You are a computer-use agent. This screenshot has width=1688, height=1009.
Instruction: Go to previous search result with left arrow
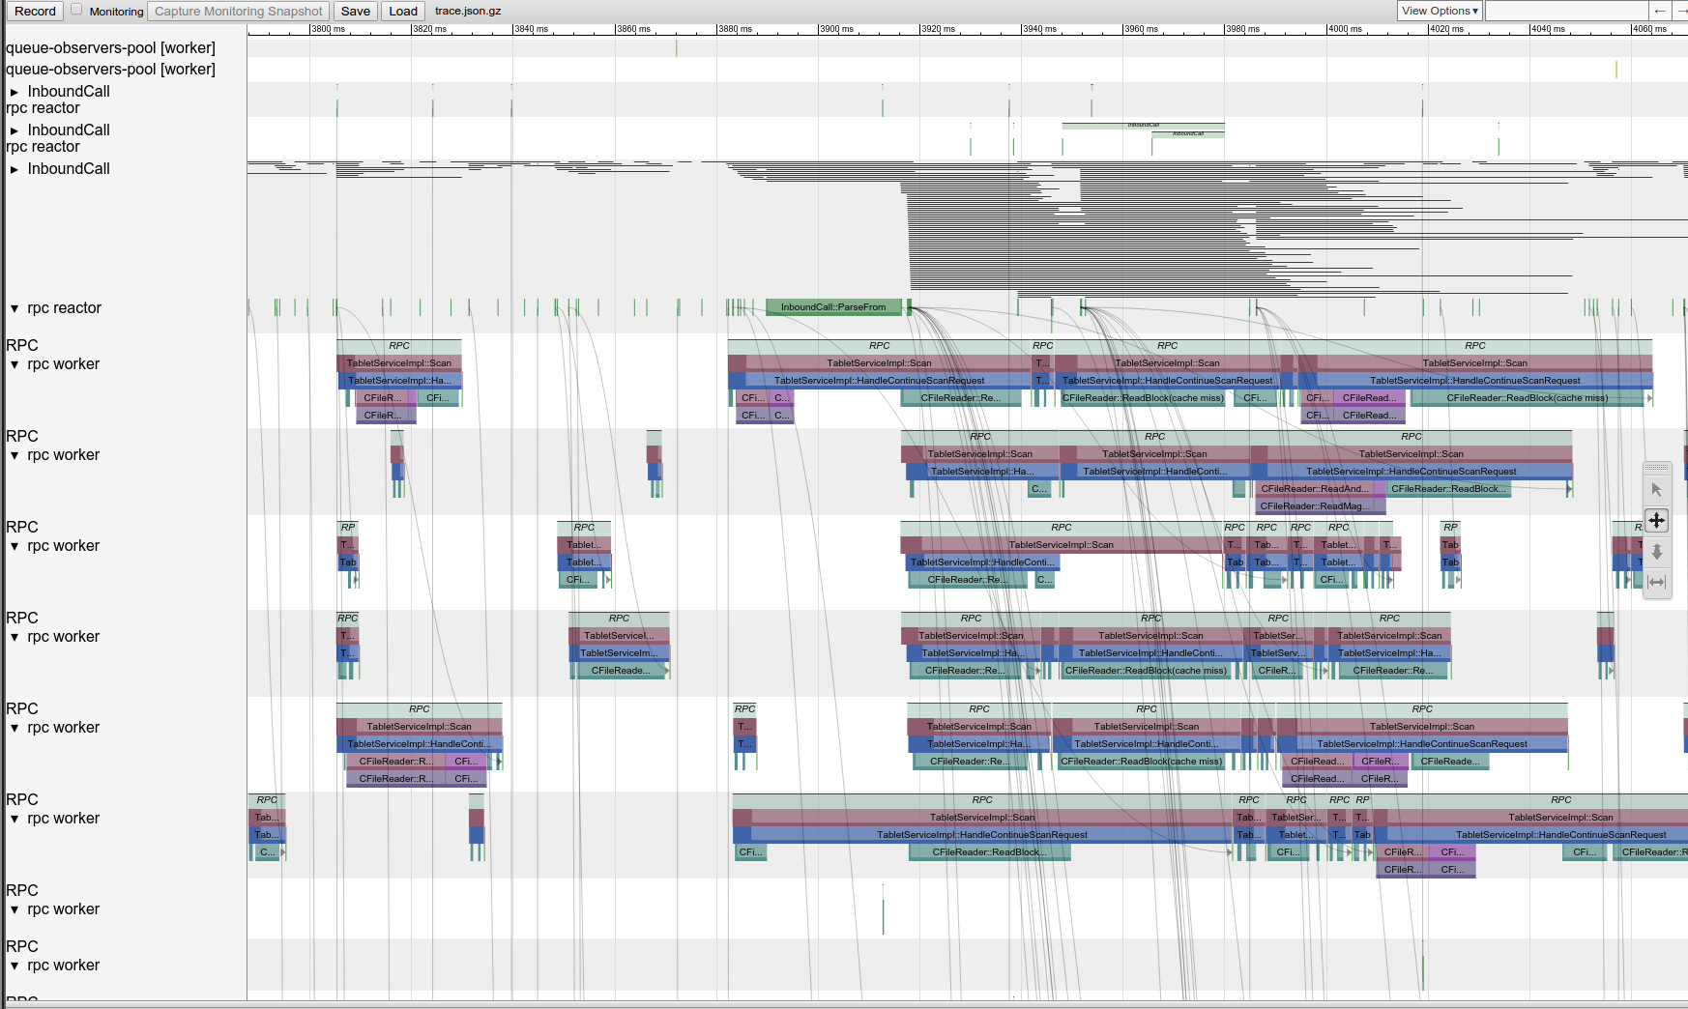[x=1659, y=11]
